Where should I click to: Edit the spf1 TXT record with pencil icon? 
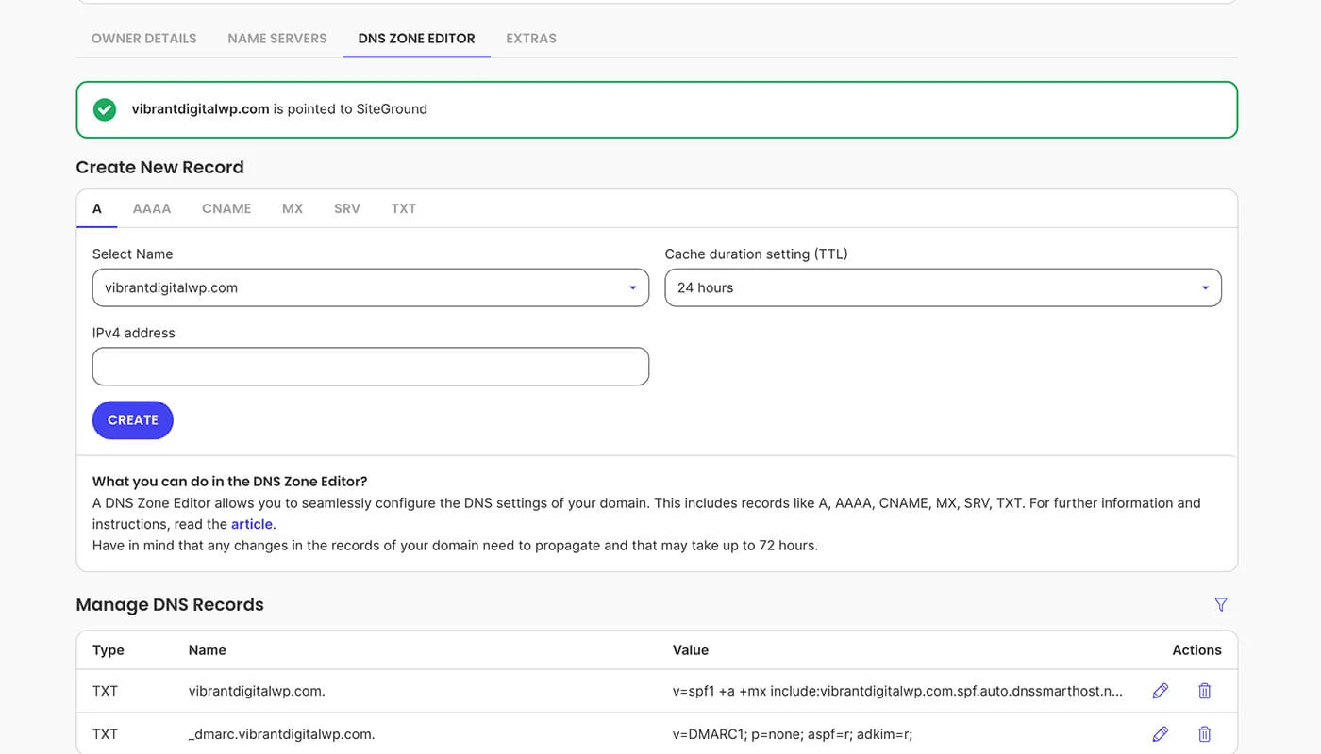coord(1160,690)
